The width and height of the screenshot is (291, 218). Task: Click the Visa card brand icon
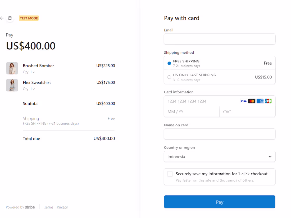point(243,101)
